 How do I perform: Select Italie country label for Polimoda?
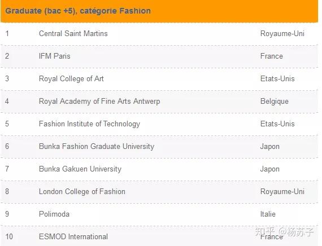coord(268,214)
